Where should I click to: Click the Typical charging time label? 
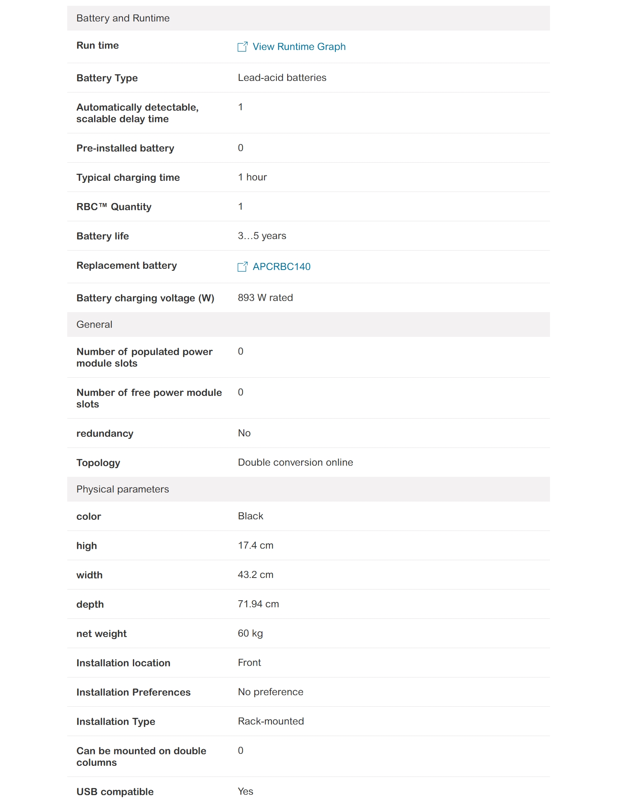[128, 178]
